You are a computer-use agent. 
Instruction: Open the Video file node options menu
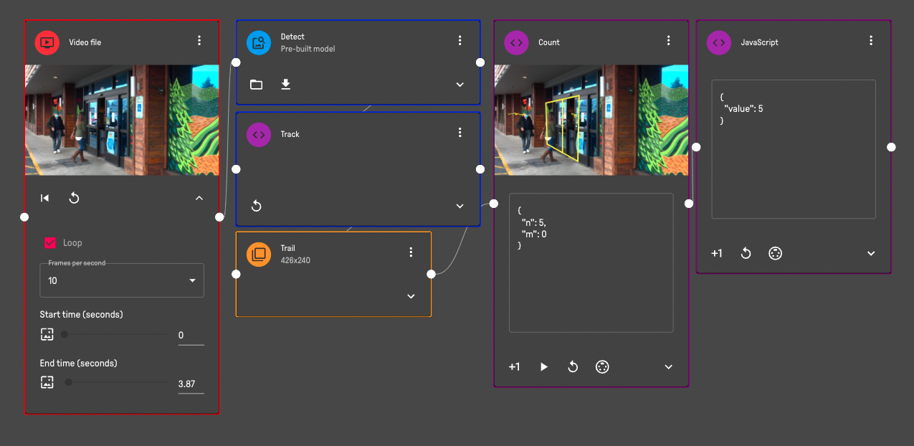point(199,42)
